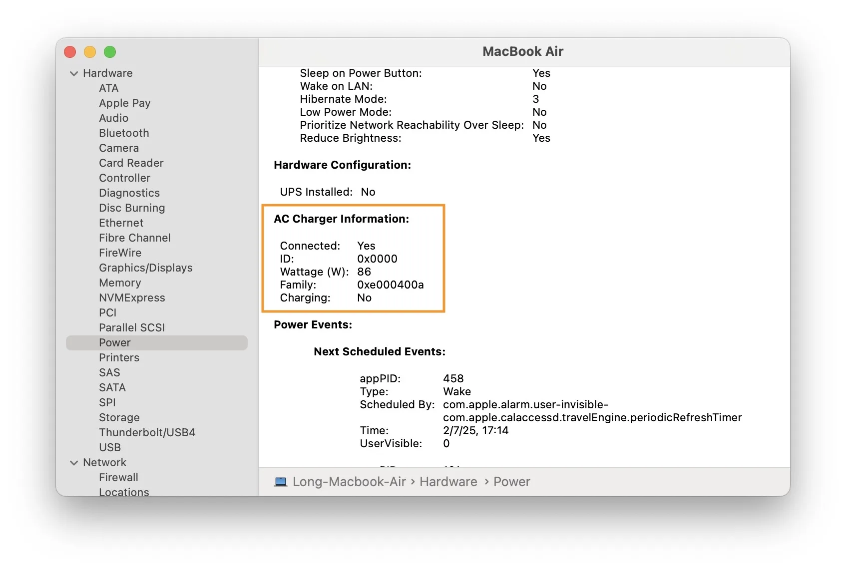Click the laptop icon in path bar
The height and width of the screenshot is (570, 846).
click(281, 482)
